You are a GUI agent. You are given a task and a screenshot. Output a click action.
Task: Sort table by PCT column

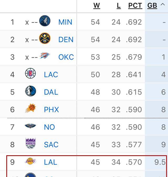click(135, 6)
